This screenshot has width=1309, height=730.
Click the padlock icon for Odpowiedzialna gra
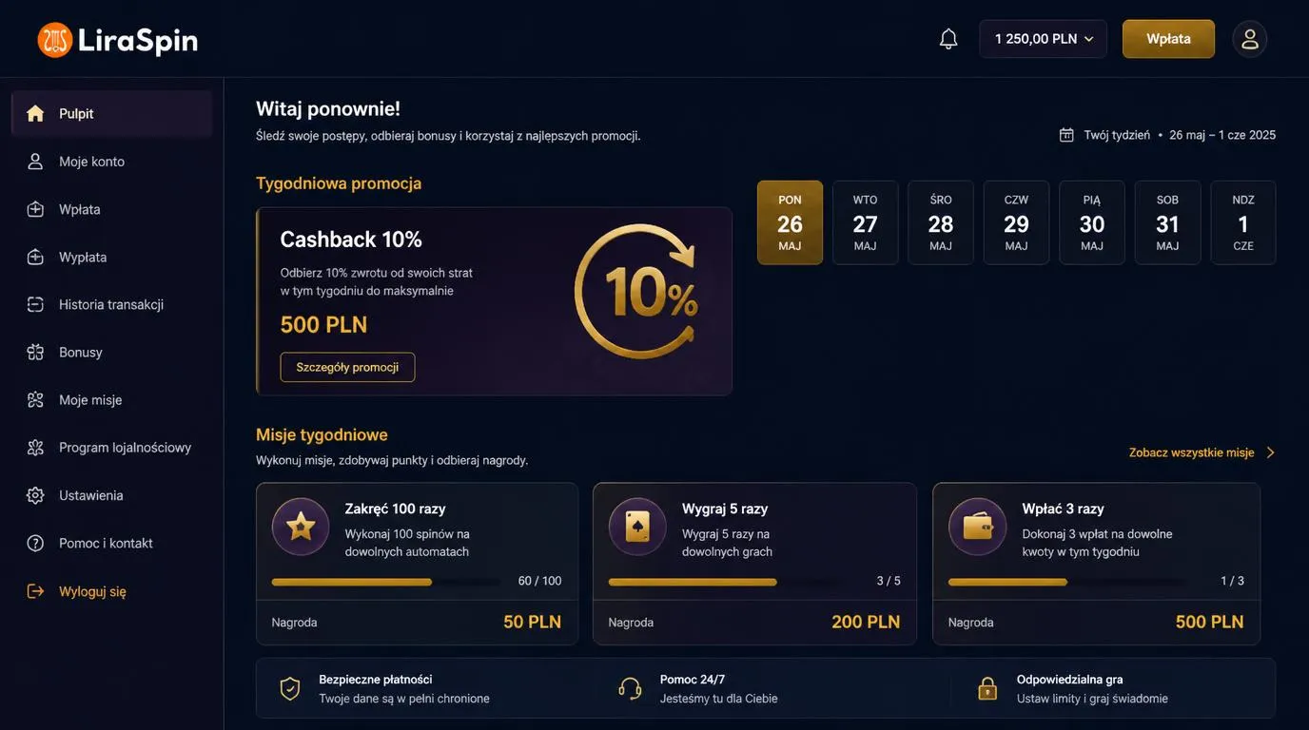click(988, 688)
